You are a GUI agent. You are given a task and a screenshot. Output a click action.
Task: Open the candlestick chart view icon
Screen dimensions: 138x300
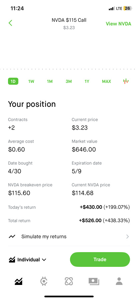(126, 81)
